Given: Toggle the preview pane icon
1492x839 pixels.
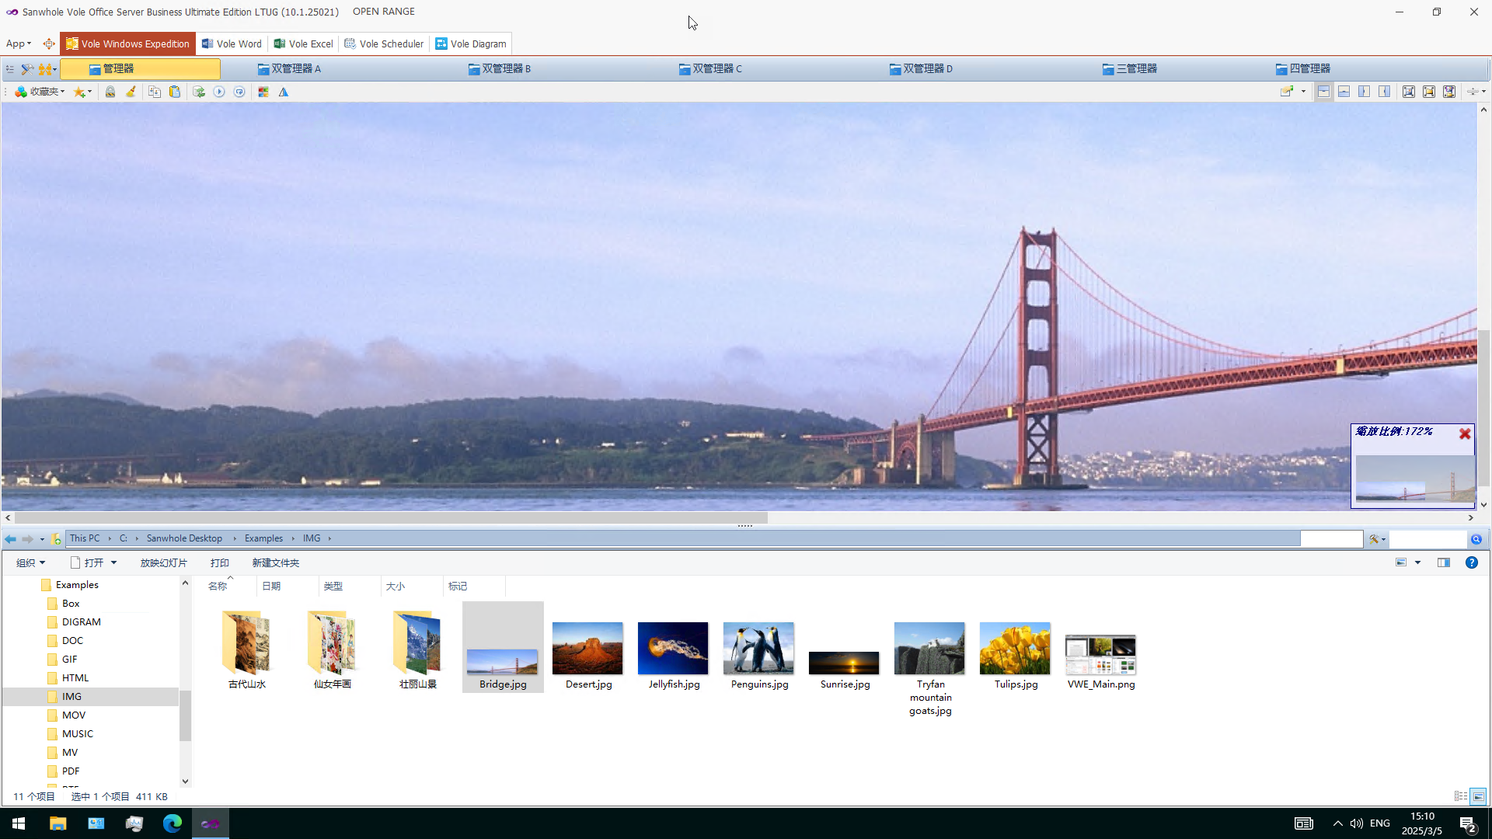Looking at the screenshot, I should [1444, 562].
